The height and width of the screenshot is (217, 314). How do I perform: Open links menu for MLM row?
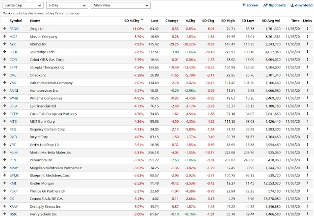tap(307, 152)
